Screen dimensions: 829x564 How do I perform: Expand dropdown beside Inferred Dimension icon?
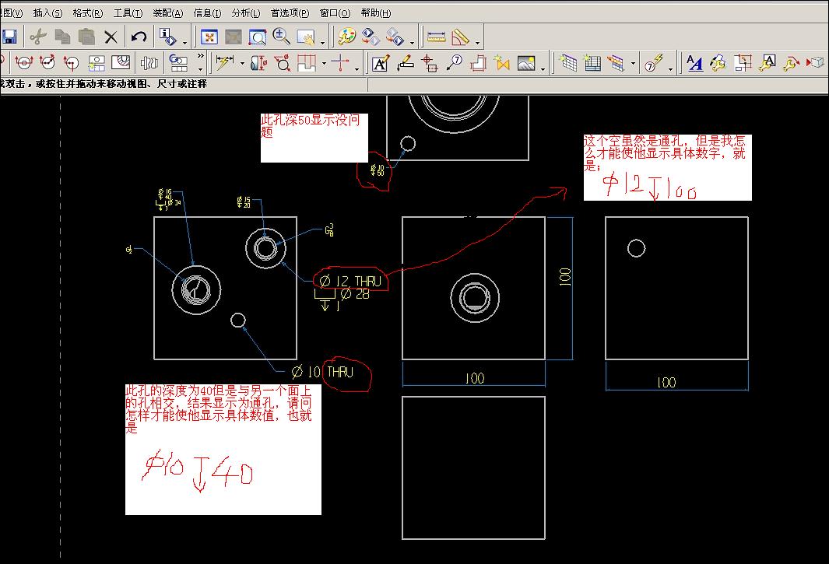242,64
